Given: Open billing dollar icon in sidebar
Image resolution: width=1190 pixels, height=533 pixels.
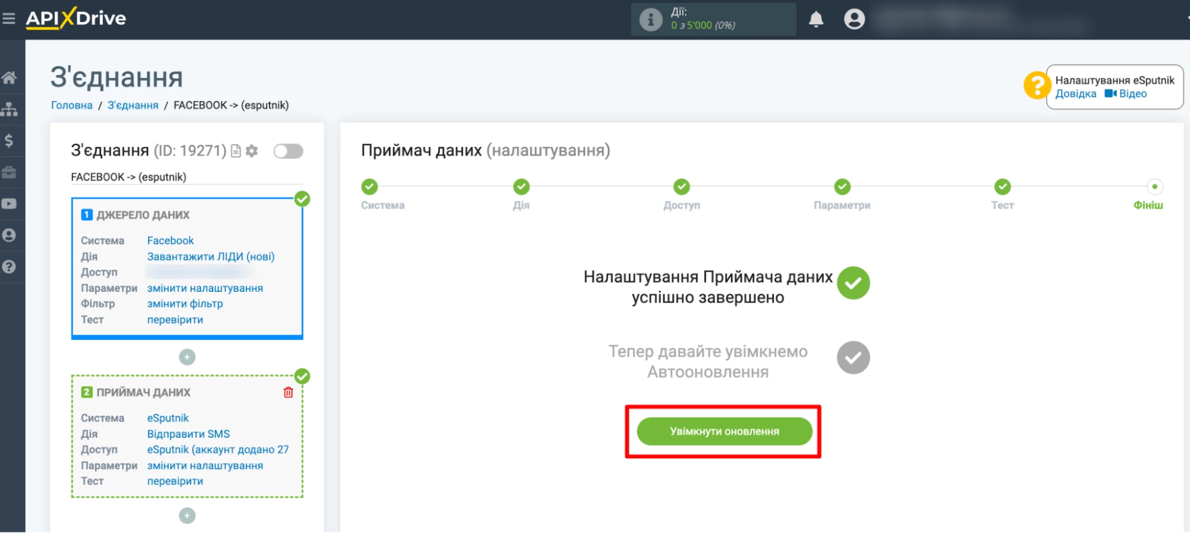Looking at the screenshot, I should 9,141.
